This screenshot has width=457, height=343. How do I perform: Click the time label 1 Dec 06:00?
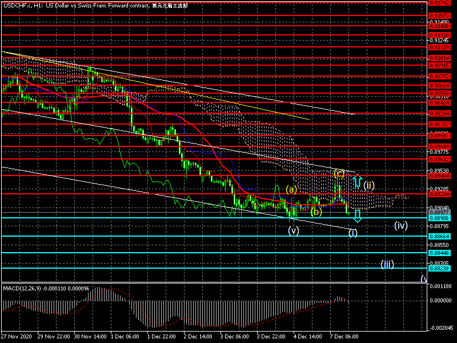(x=125, y=337)
